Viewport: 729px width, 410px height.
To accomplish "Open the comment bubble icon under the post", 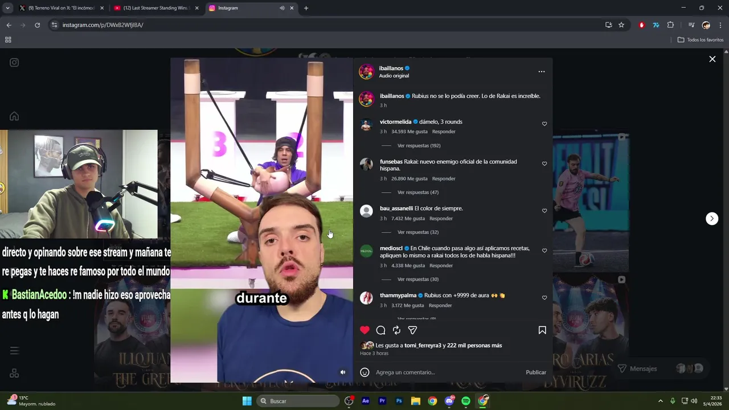I will (x=381, y=330).
